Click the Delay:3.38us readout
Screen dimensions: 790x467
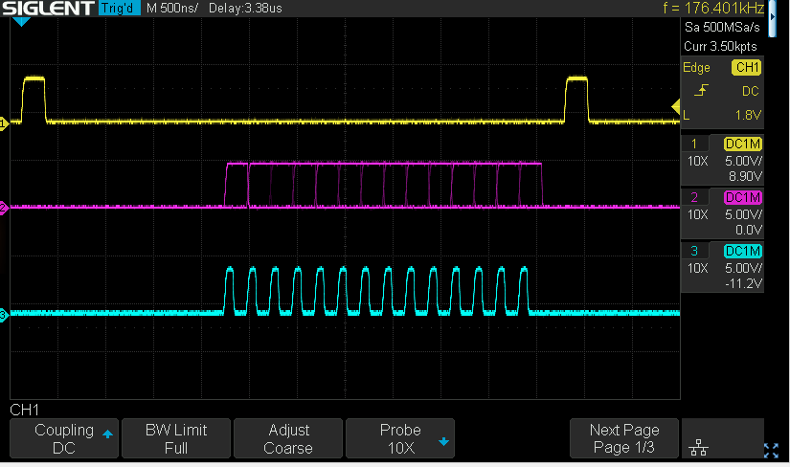(x=245, y=8)
